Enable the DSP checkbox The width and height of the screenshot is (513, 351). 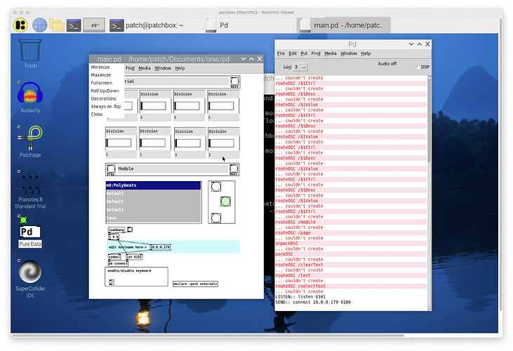[x=418, y=67]
